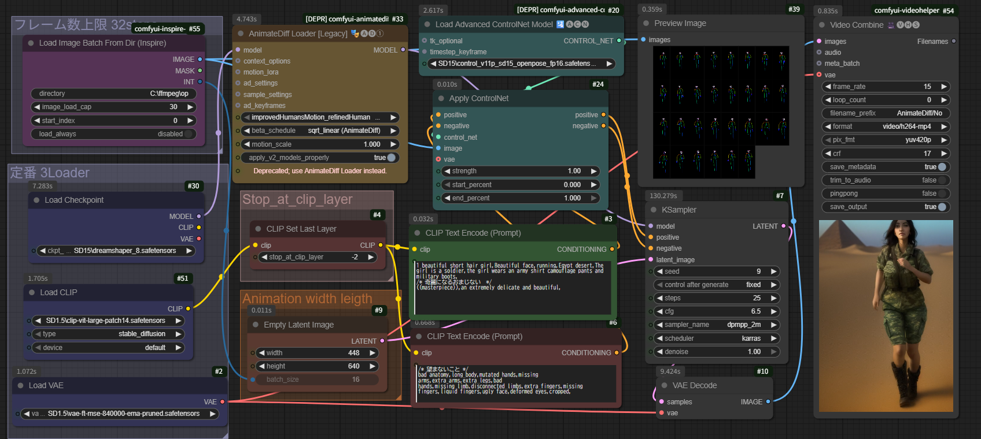The width and height of the screenshot is (981, 439).
Task: Click the Load Checkpoint node's collapse dot
Action: pos(36,200)
